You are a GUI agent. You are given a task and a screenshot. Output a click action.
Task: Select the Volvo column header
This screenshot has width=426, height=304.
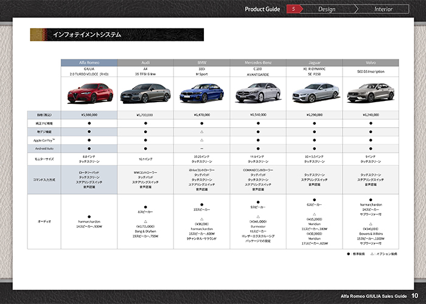(x=371, y=63)
